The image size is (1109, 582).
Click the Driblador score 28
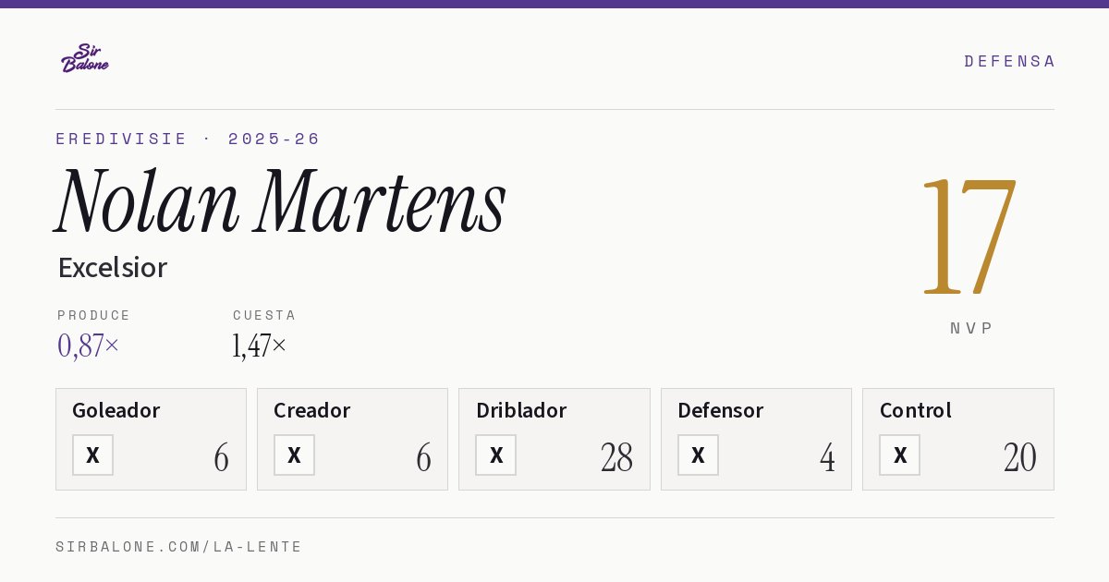(616, 457)
